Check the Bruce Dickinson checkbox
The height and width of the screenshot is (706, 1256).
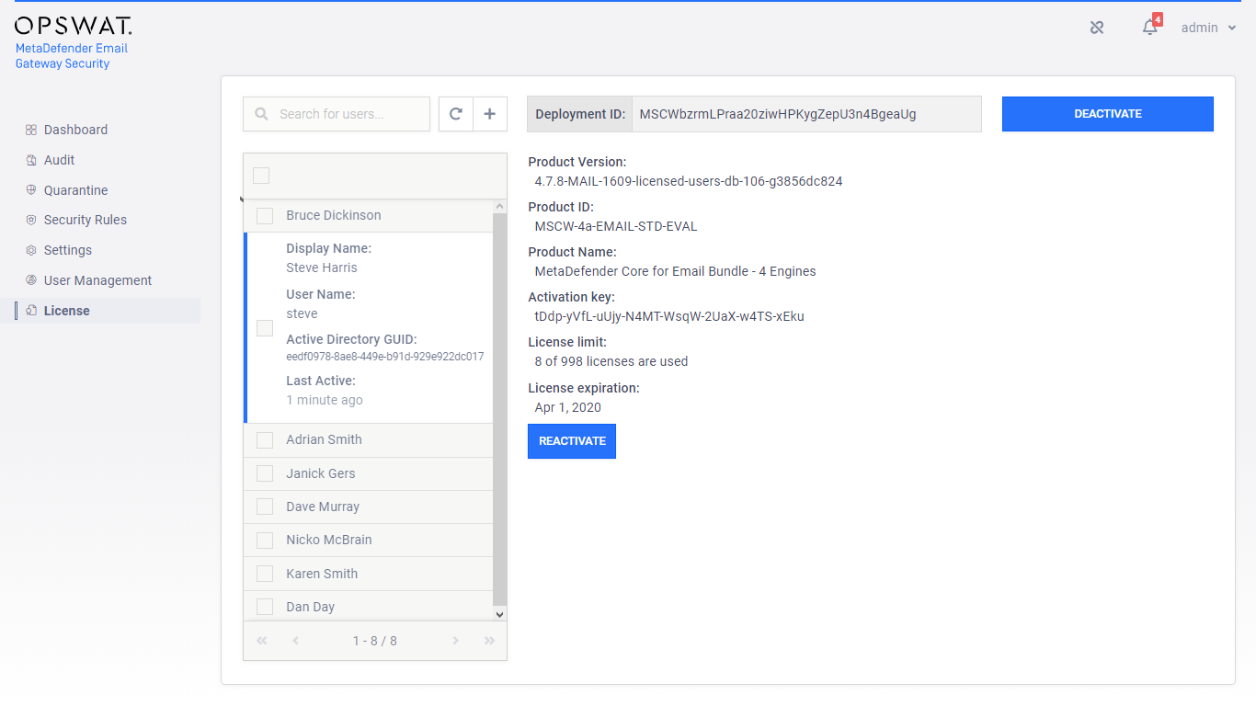coord(265,216)
